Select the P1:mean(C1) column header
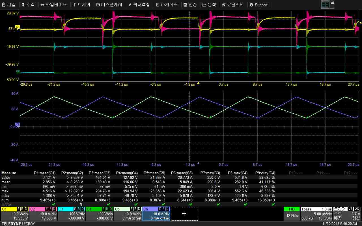362x226 pixels. point(44,173)
